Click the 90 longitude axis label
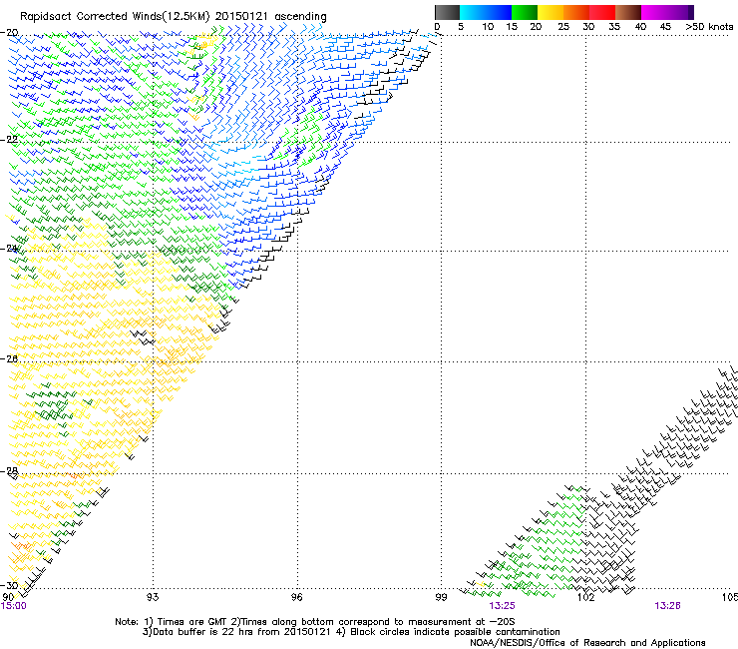Screen dimensions: 738x649 click(x=8, y=597)
